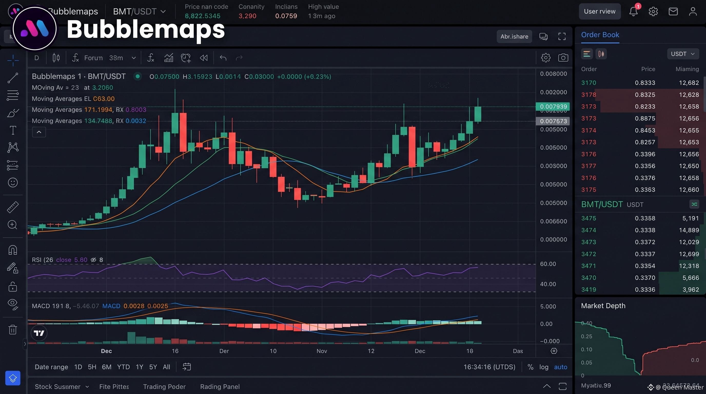Open the notifications bell
Image resolution: width=706 pixels, height=394 pixels.
pyautogui.click(x=633, y=11)
